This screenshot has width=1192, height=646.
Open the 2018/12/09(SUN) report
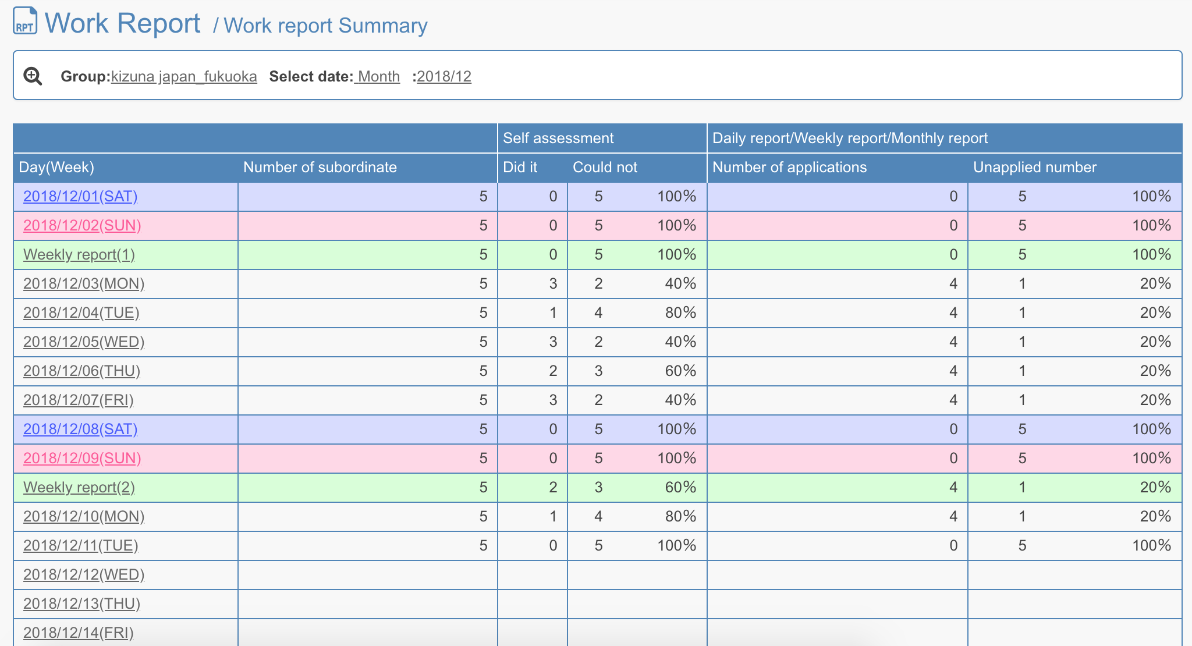pyautogui.click(x=83, y=458)
